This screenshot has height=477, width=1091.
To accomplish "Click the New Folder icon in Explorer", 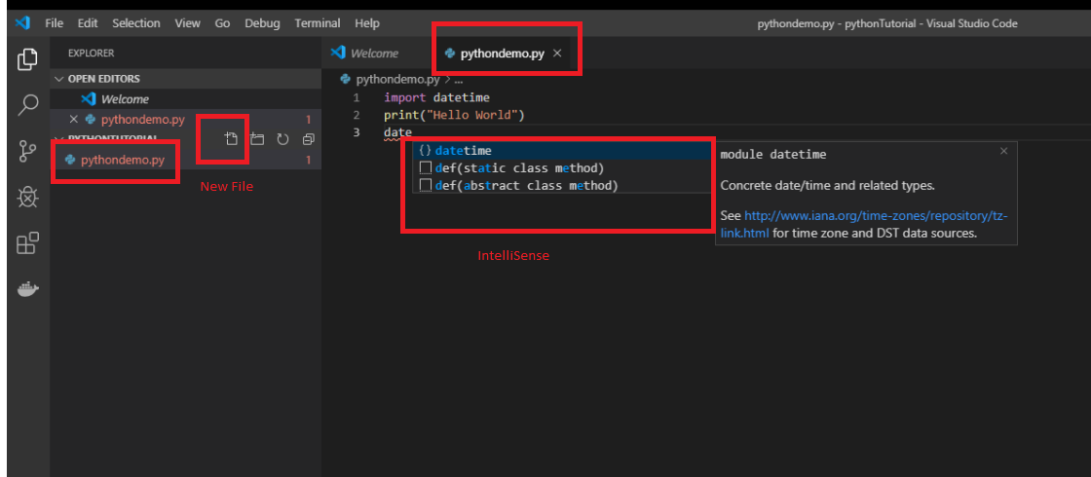I will click(x=257, y=139).
